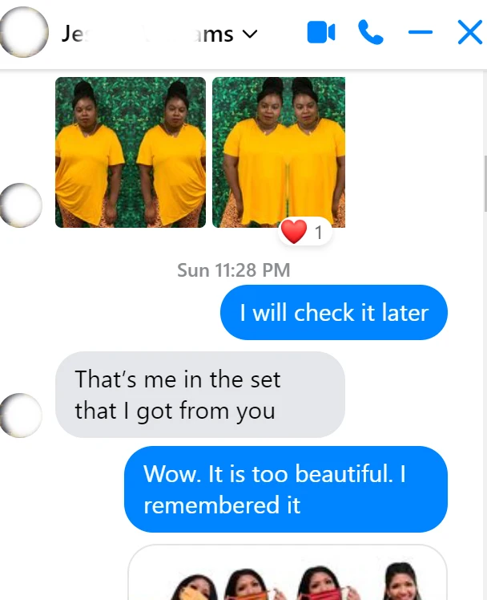487x600 pixels.
Task: Select the "That's me in the set" message bubble
Action: click(200, 395)
